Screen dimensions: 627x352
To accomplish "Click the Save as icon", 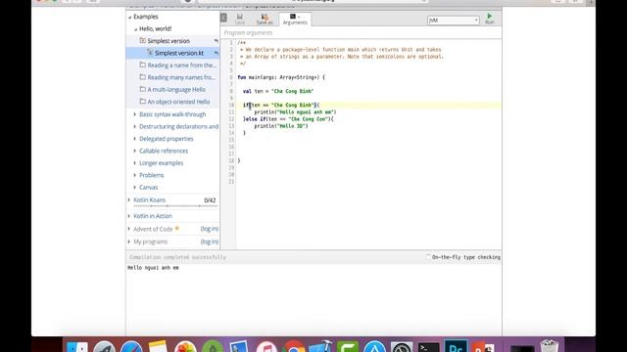I will point(265,17).
